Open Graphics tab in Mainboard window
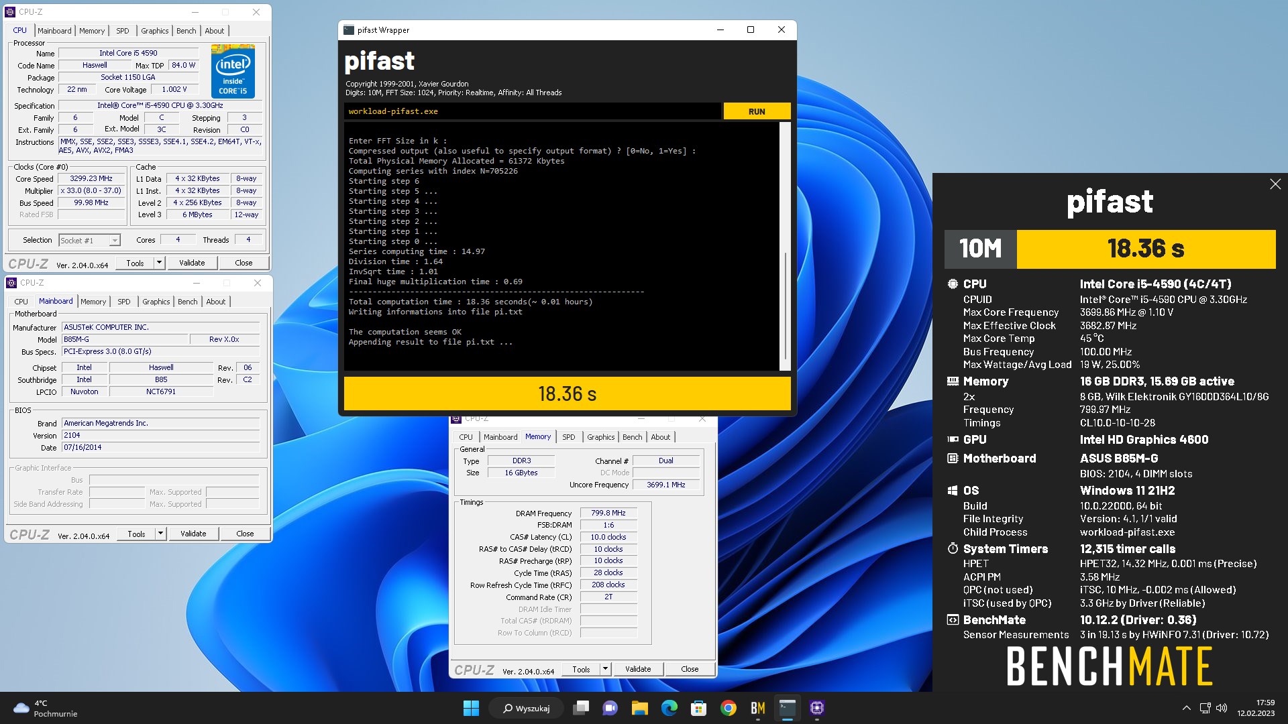Viewport: 1288px width, 724px height. click(x=156, y=302)
